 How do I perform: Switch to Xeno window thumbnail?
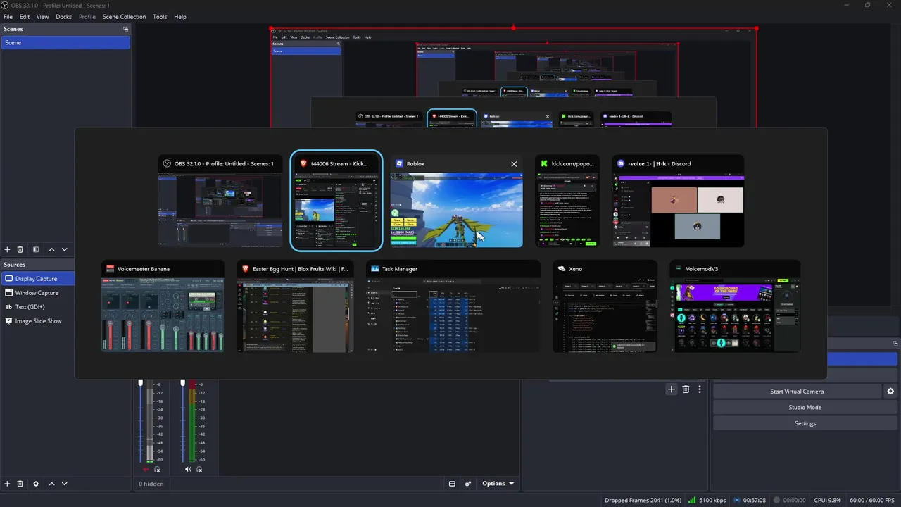(x=605, y=306)
